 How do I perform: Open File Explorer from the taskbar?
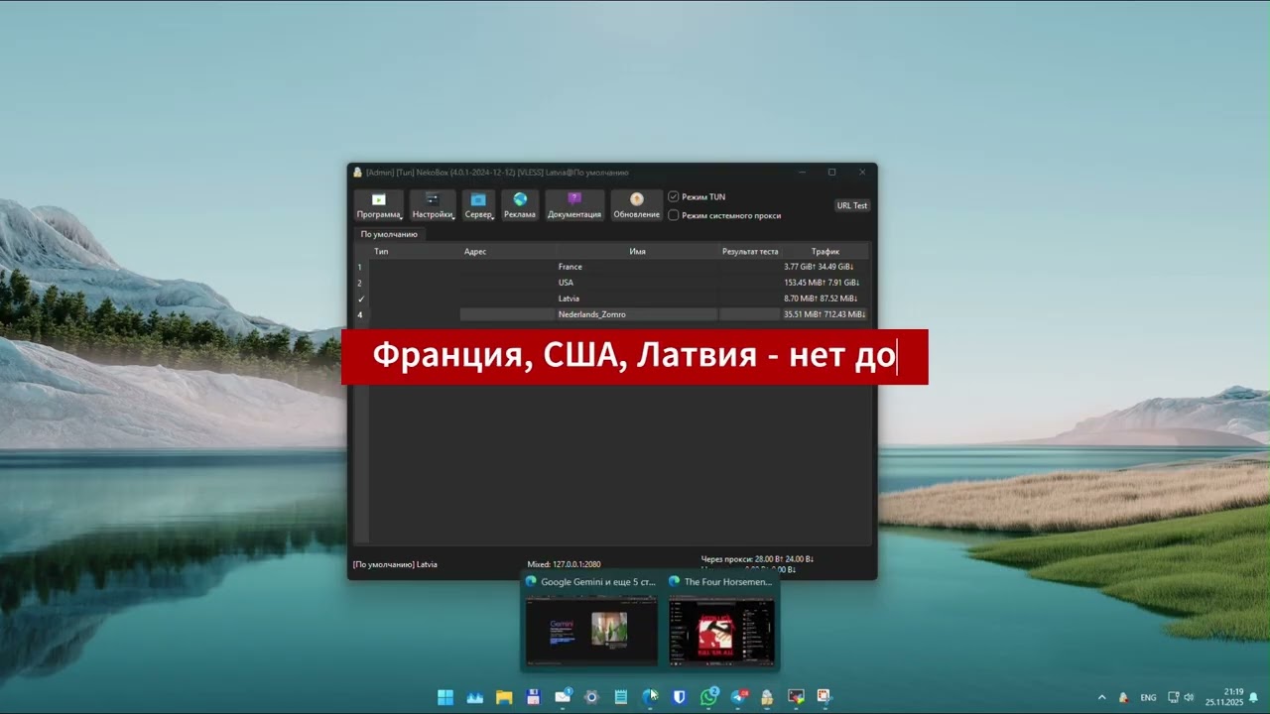coord(504,697)
